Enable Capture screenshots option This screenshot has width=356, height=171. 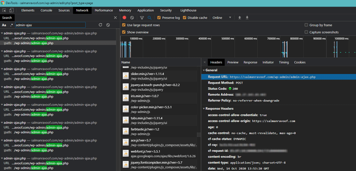306,32
